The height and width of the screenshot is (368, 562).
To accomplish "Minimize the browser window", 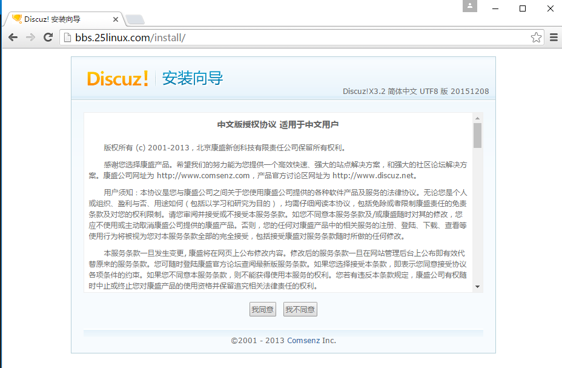I will 495,8.
